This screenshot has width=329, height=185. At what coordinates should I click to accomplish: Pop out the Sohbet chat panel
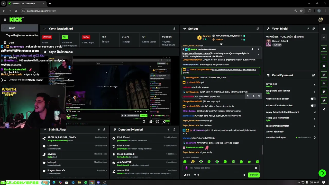click(x=258, y=29)
